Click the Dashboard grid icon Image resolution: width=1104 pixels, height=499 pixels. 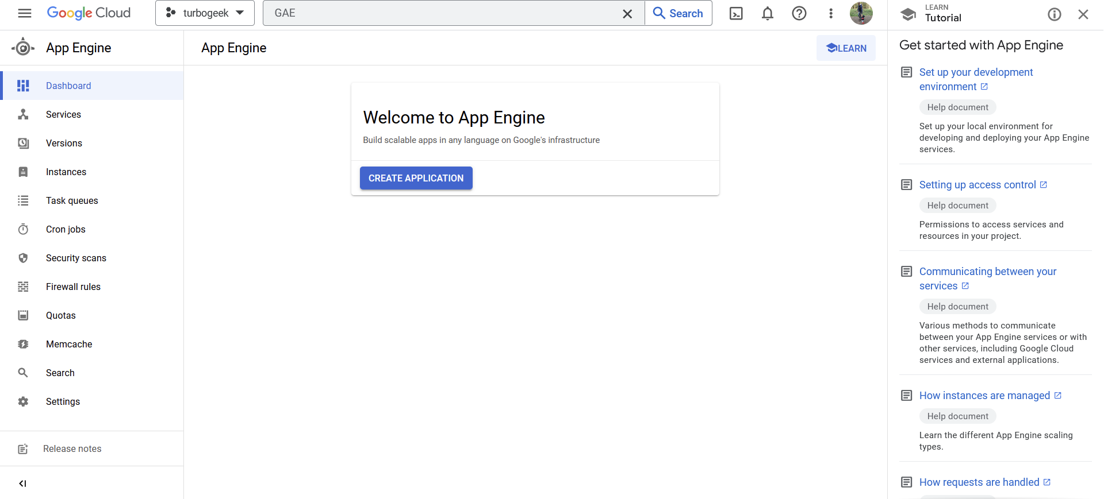(23, 86)
